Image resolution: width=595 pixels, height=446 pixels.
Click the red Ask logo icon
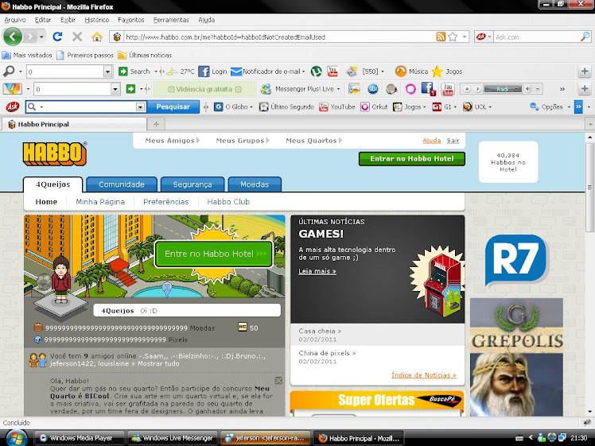pyautogui.click(x=13, y=107)
